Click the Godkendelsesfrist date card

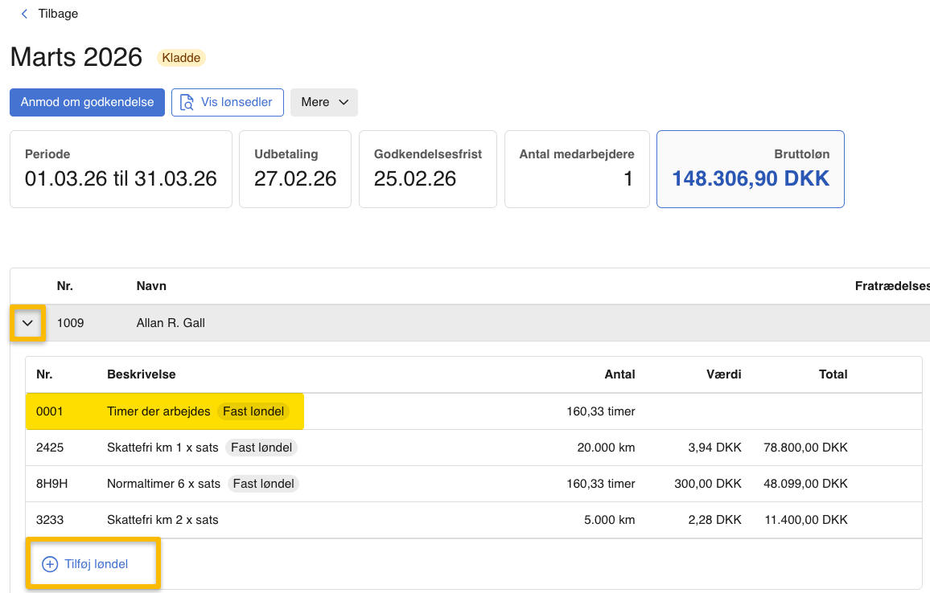tap(427, 169)
